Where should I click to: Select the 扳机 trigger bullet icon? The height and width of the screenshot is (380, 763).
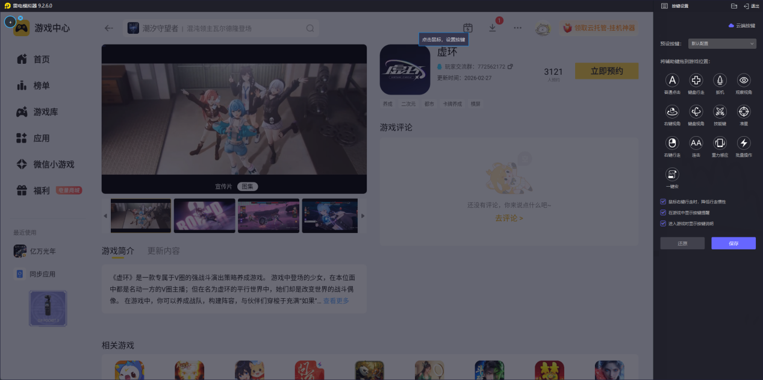(x=720, y=81)
